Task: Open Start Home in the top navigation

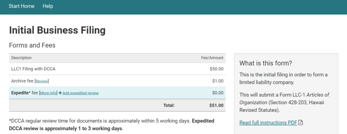Action: 21,6
